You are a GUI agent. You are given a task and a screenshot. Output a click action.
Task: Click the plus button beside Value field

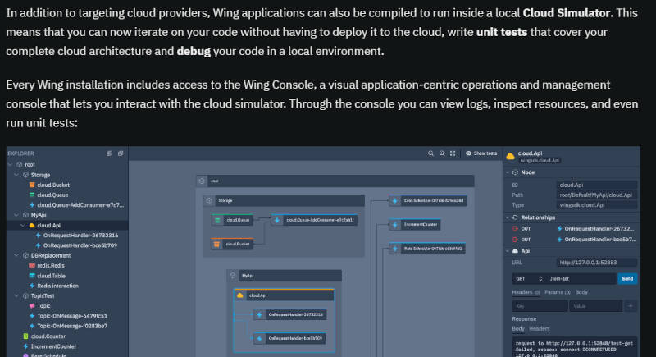(631, 306)
